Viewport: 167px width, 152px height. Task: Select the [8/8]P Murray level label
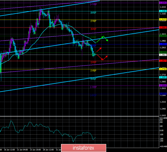93,12
